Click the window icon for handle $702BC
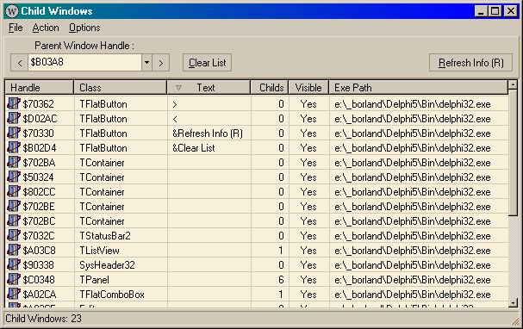The height and width of the screenshot is (329, 523). coord(14,221)
